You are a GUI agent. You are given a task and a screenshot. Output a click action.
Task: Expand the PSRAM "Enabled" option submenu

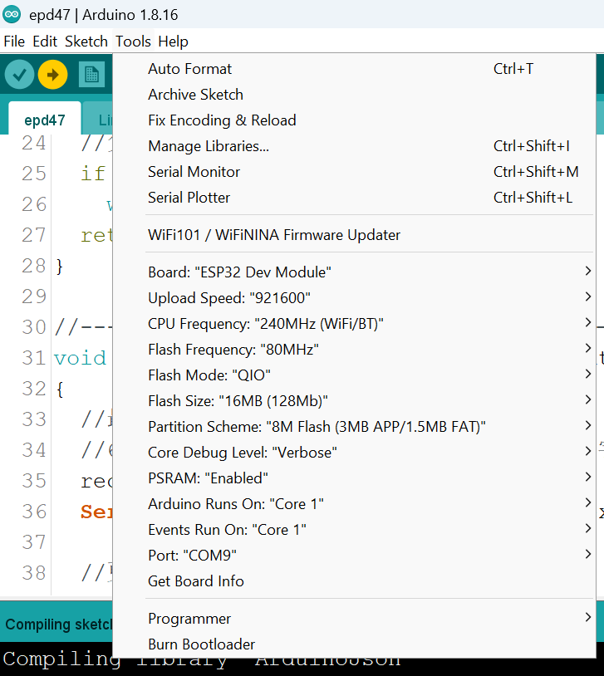tap(208, 478)
